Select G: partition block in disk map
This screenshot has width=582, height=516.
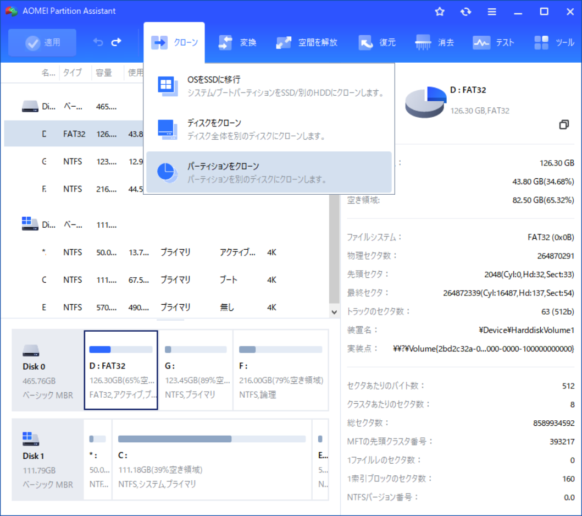point(196,370)
